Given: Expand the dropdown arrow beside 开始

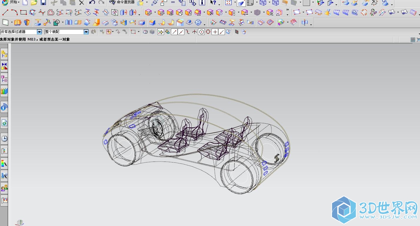Looking at the screenshot, I should click(19, 2).
